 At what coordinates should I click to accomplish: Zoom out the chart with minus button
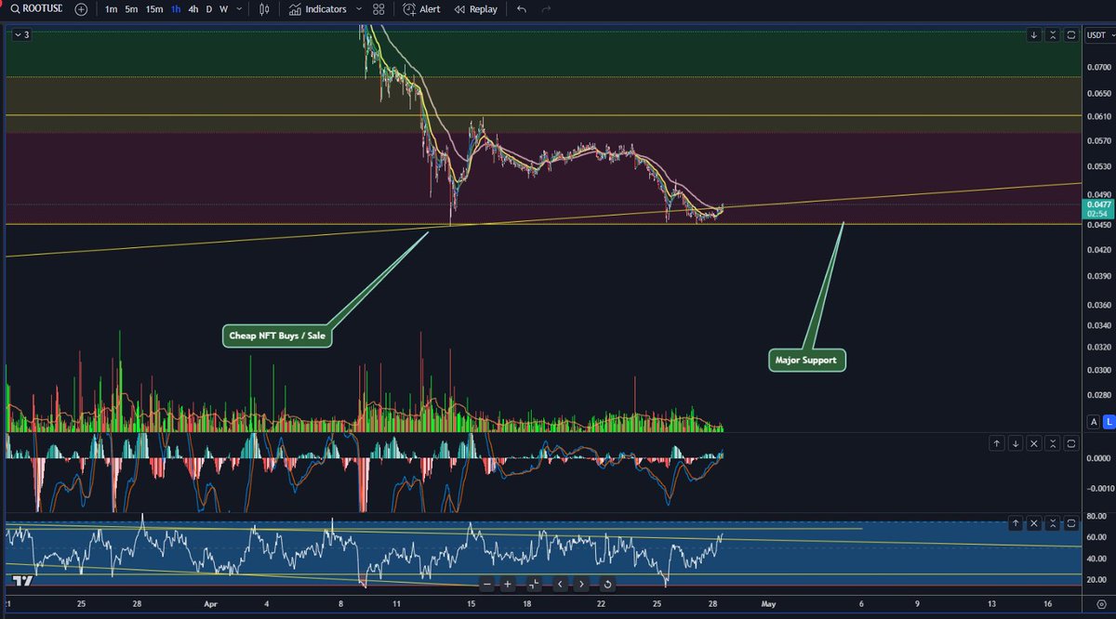click(x=486, y=585)
